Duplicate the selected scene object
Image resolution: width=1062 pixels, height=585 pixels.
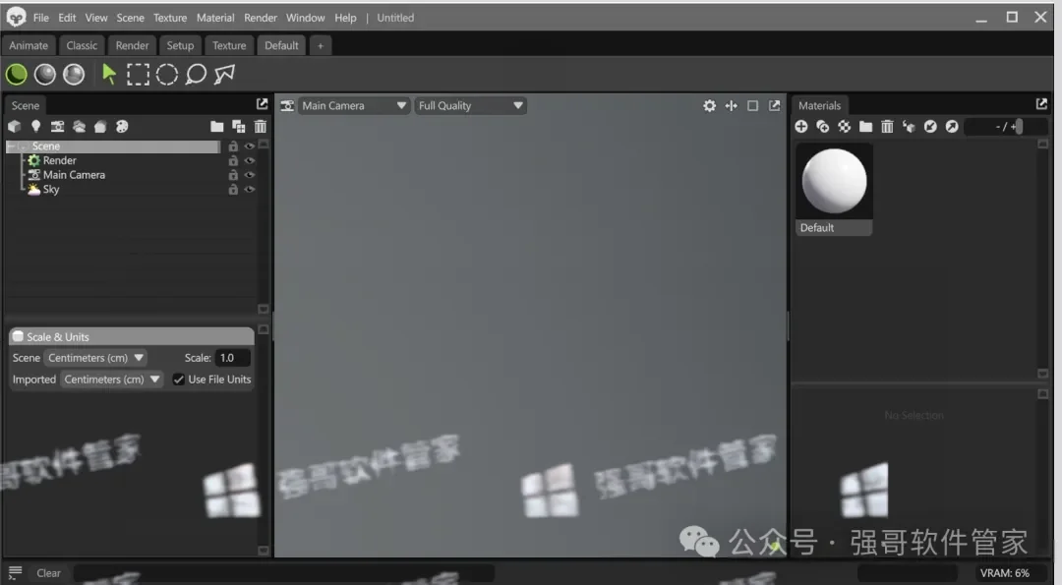pos(238,126)
